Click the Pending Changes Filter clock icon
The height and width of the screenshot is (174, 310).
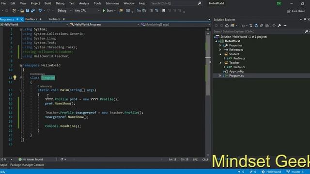click(x=243, y=26)
